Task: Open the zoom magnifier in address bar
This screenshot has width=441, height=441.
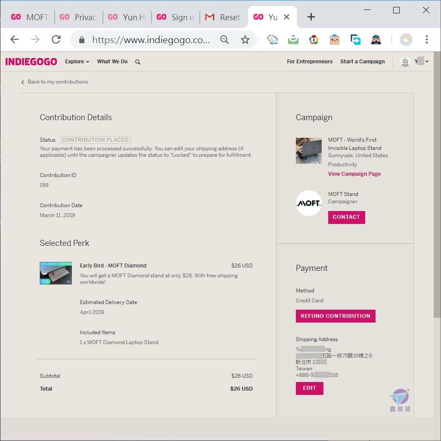Action: (224, 40)
